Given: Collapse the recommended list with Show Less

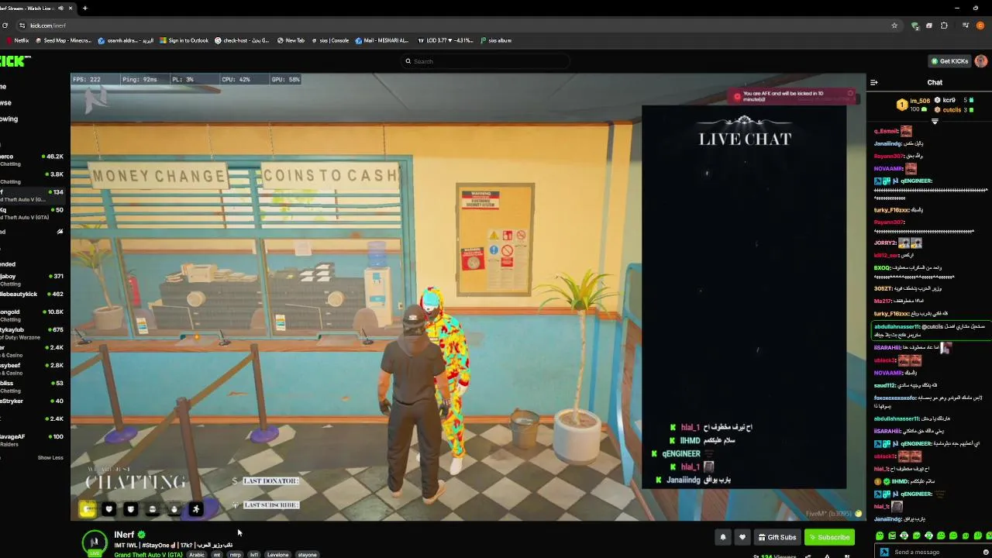Looking at the screenshot, I should pos(50,457).
